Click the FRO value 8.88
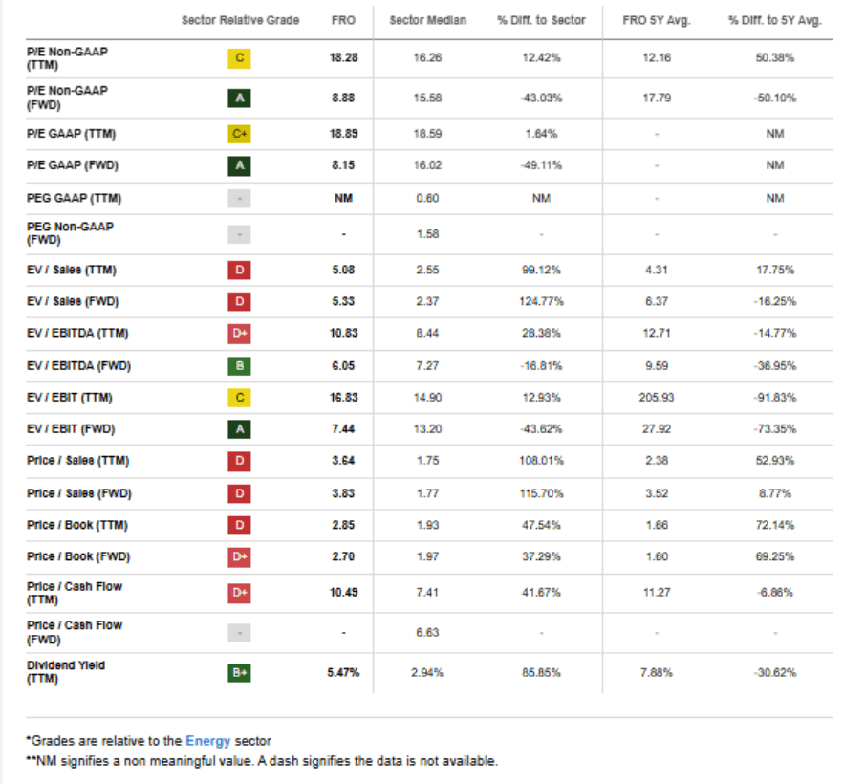The width and height of the screenshot is (844, 784). coord(343,98)
